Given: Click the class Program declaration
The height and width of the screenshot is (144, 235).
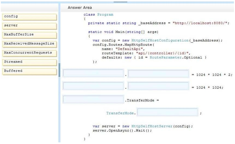Looking at the screenshot, I should coord(99,15).
